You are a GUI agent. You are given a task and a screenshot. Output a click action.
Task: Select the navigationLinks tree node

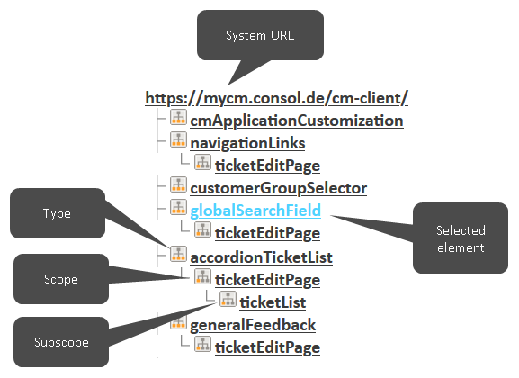(x=247, y=143)
